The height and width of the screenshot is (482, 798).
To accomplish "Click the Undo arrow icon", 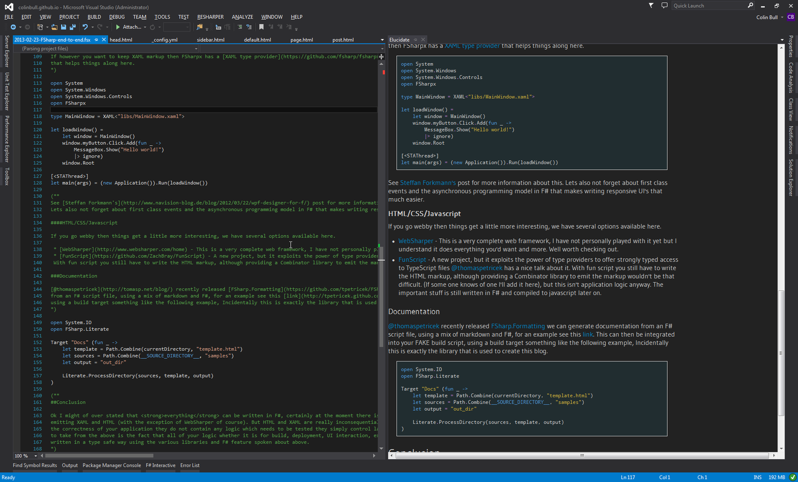I will click(x=85, y=27).
